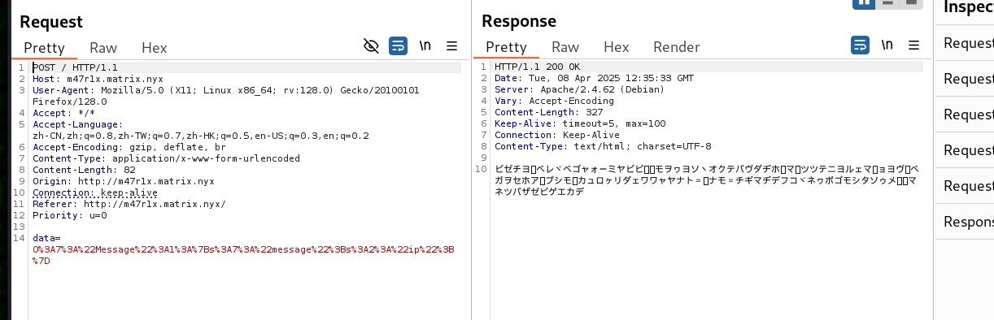Select the combined tabs layout icon
This screenshot has height=320, width=994.
click(x=912, y=3)
